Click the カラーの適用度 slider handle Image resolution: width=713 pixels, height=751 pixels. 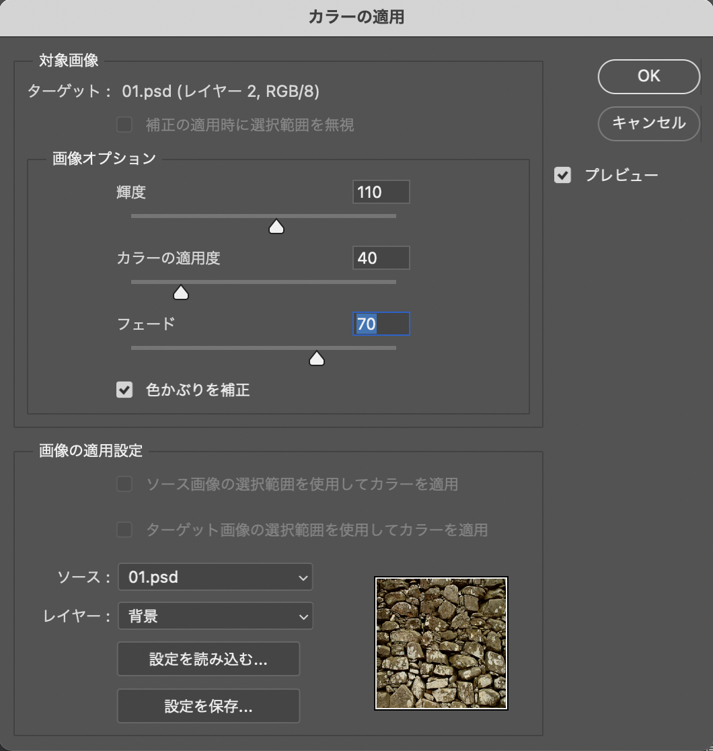click(x=181, y=293)
